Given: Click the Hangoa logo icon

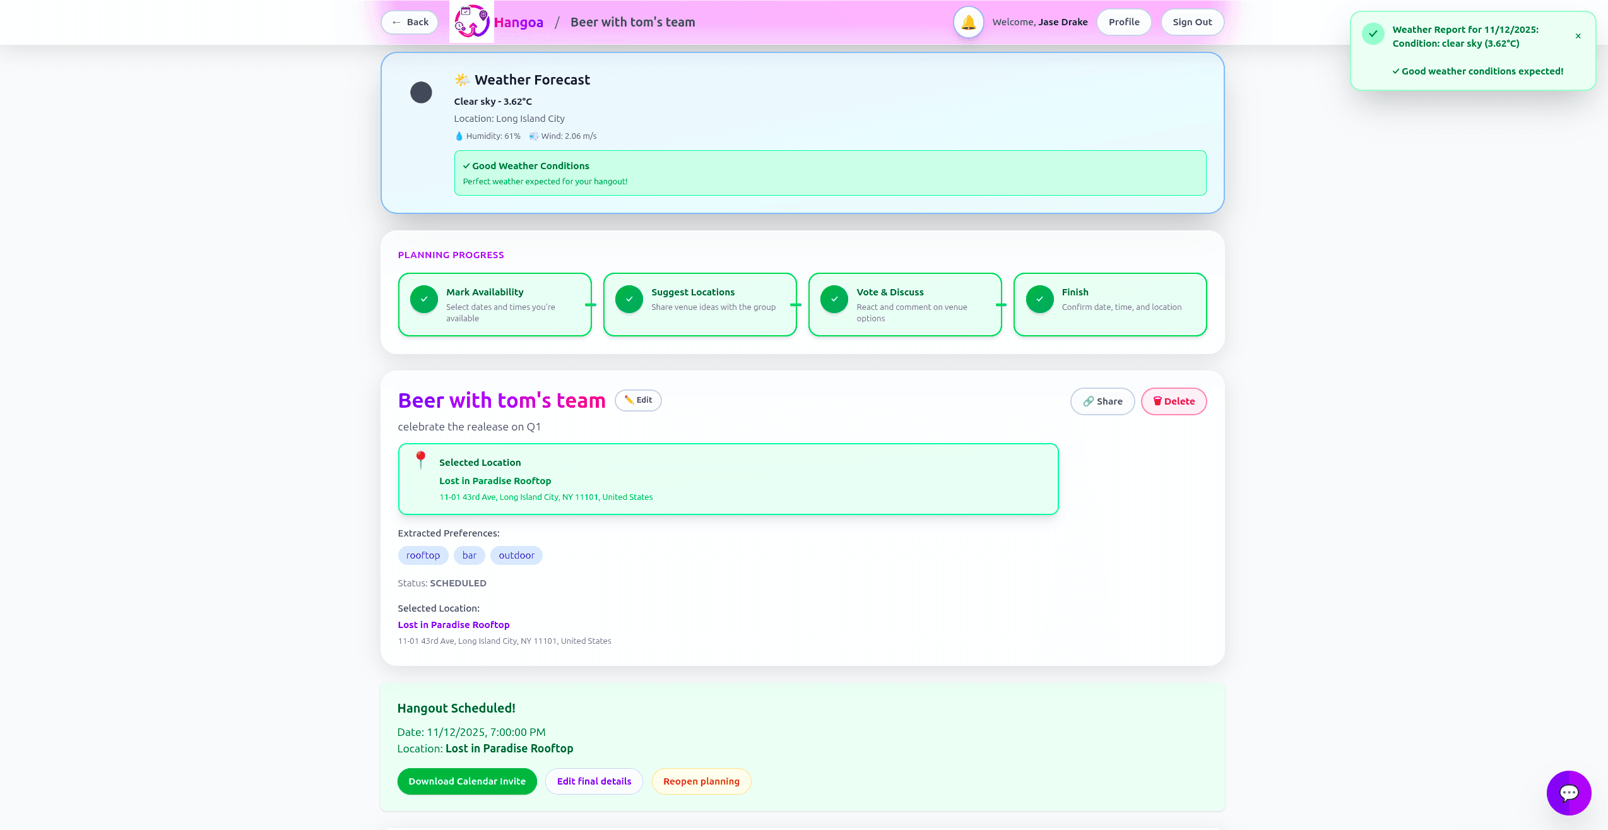Looking at the screenshot, I should click(471, 21).
